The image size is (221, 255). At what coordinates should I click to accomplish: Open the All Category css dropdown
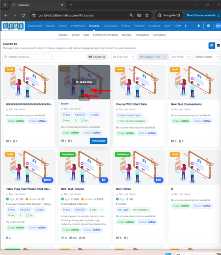pos(153,57)
